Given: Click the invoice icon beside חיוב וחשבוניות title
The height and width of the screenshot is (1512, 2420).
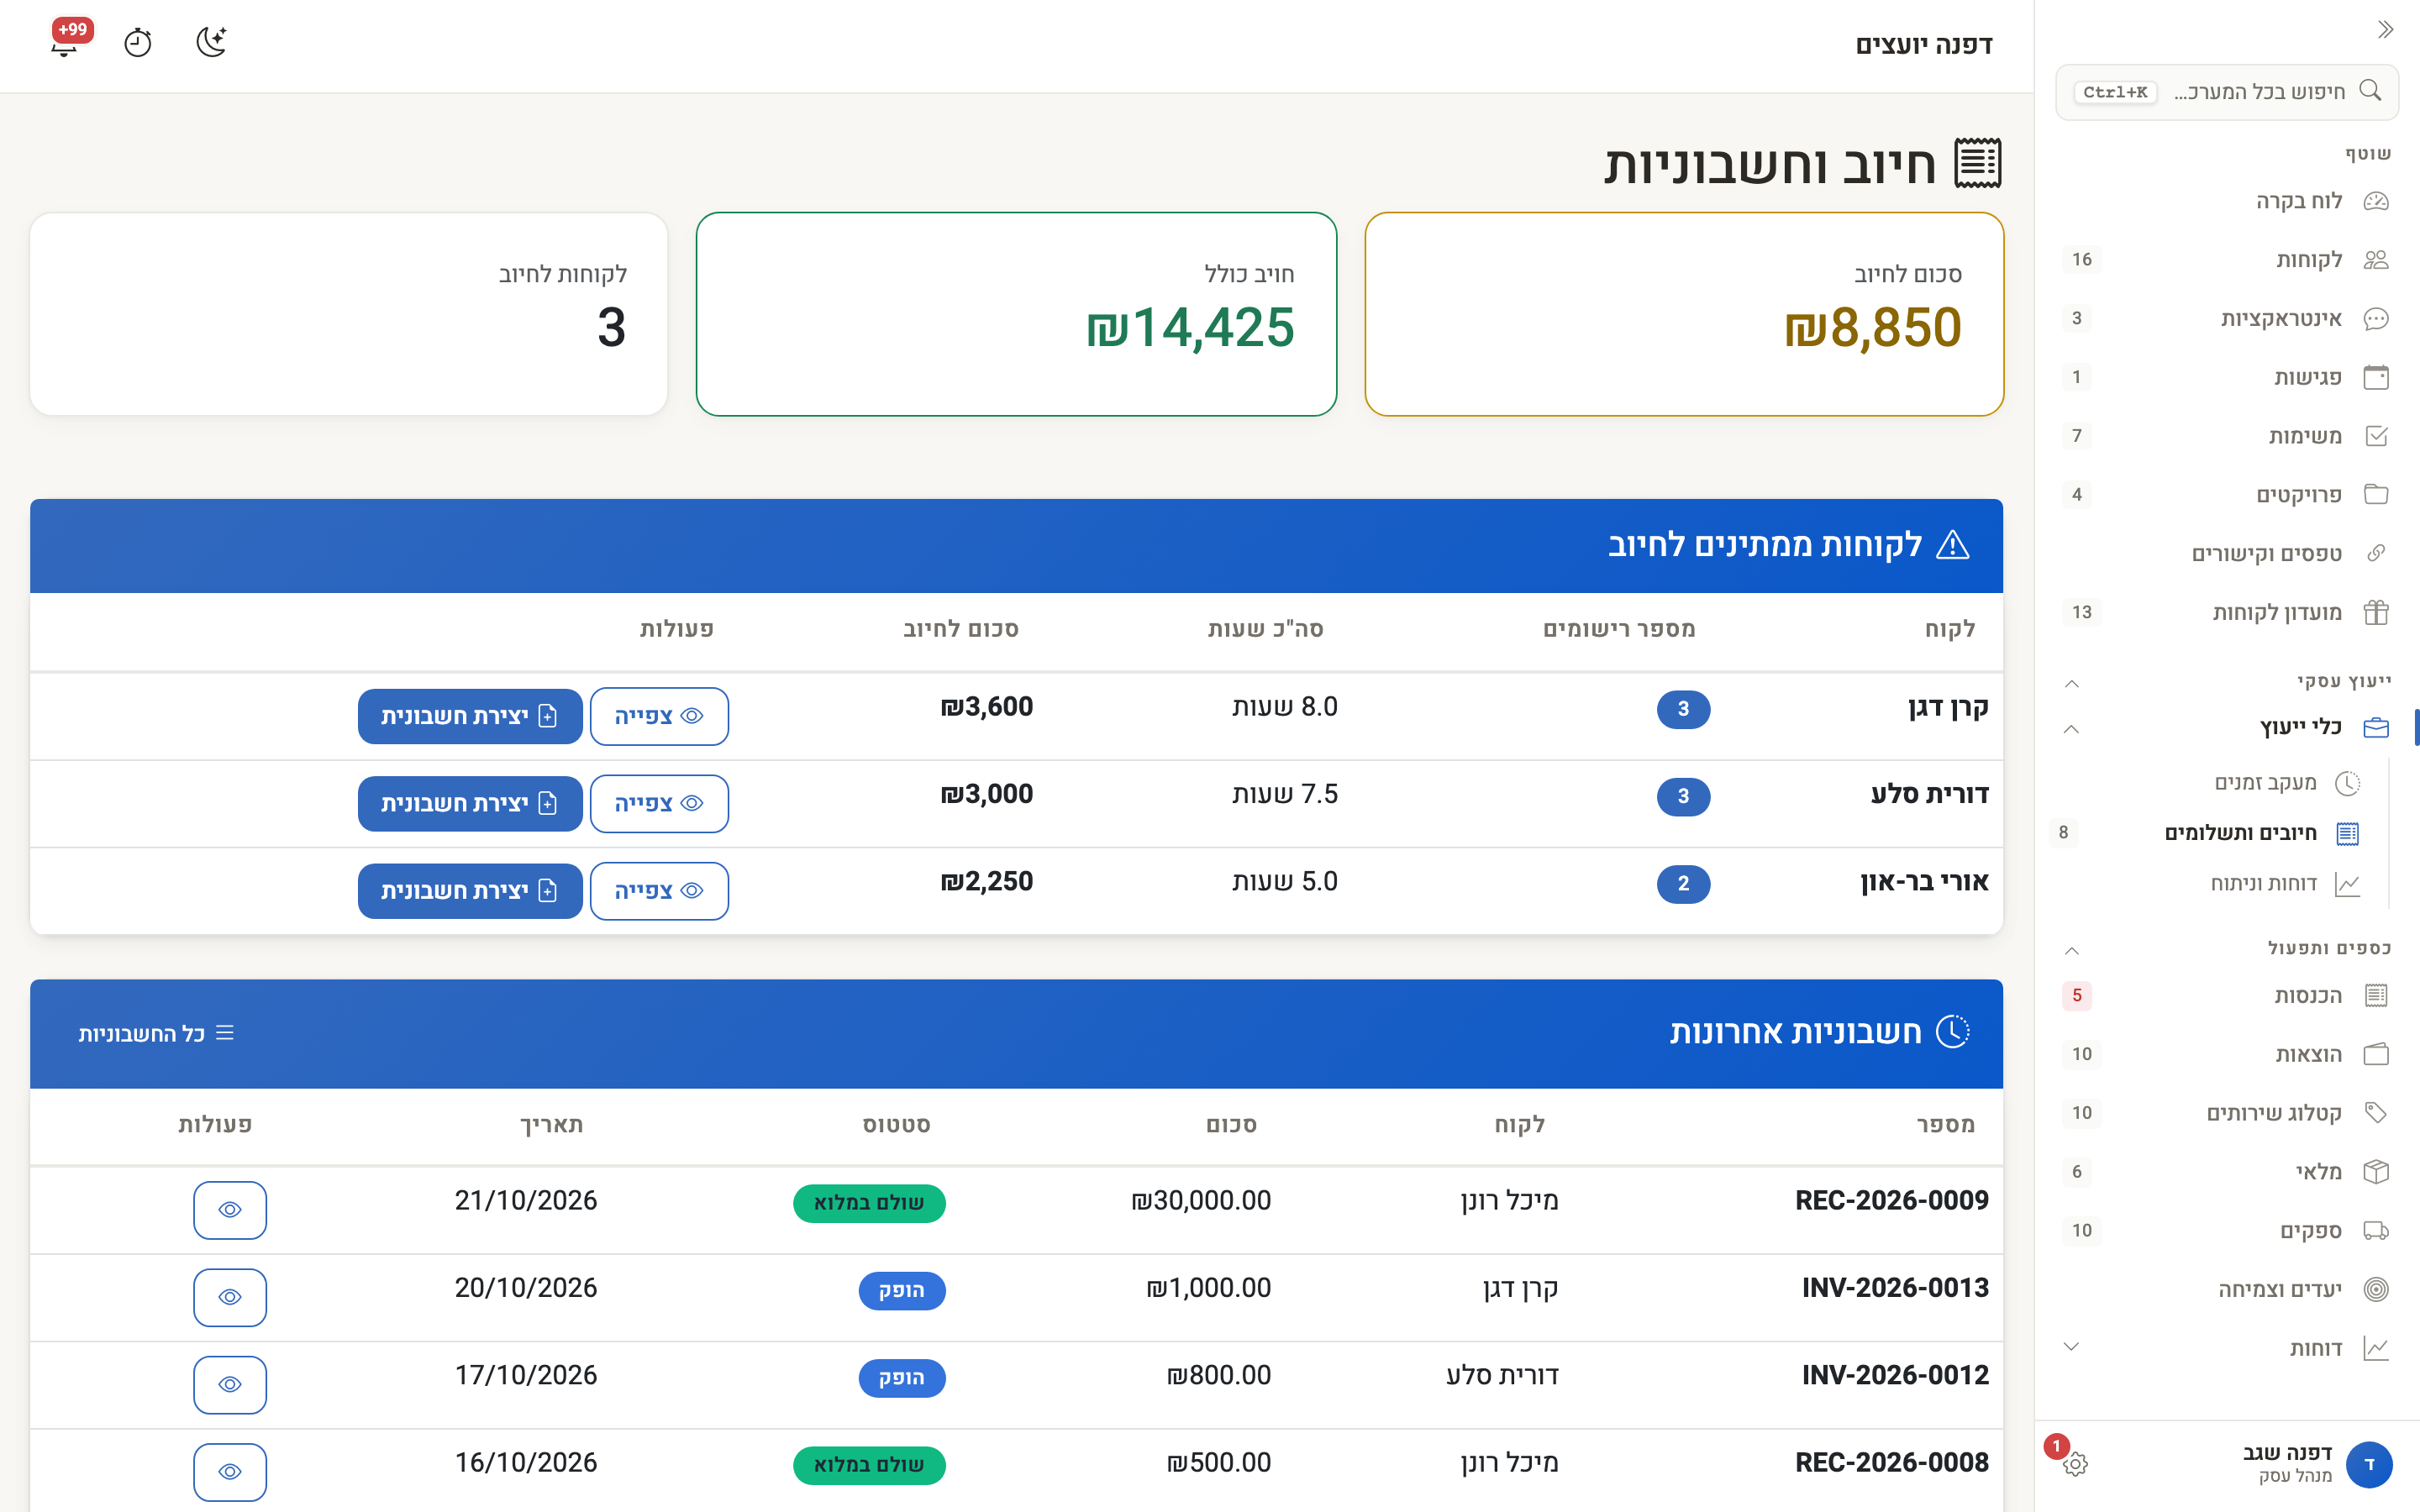Looking at the screenshot, I should 1978,163.
